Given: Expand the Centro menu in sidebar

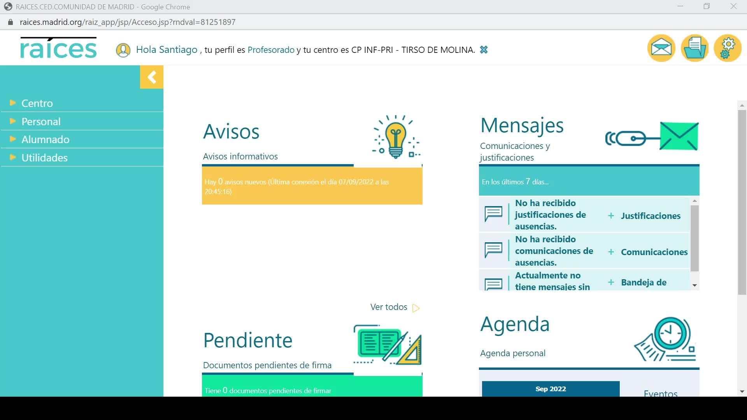Looking at the screenshot, I should 37,103.
